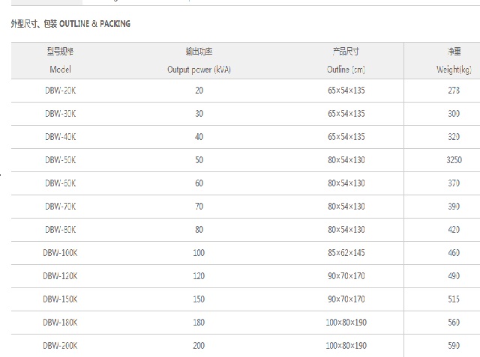Image resolution: width=480 pixels, height=357 pixels.
Task: Click the 90×70×170 outline for DBW-150K
Action: [346, 299]
